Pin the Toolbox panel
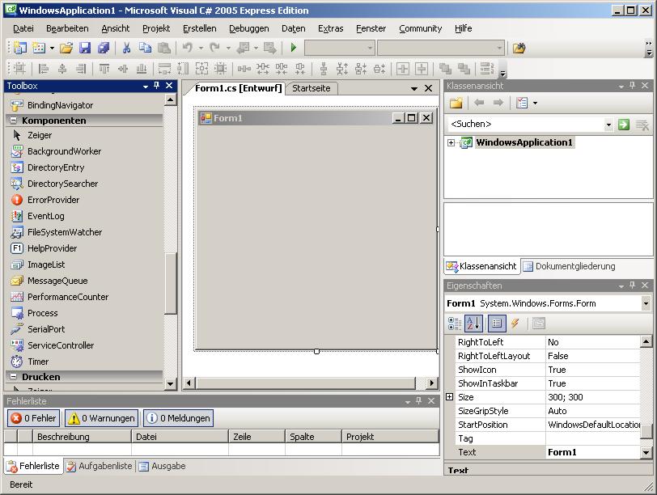 coord(157,86)
